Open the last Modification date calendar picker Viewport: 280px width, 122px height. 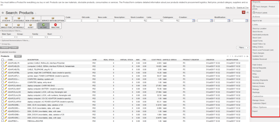[x=247, y=20]
